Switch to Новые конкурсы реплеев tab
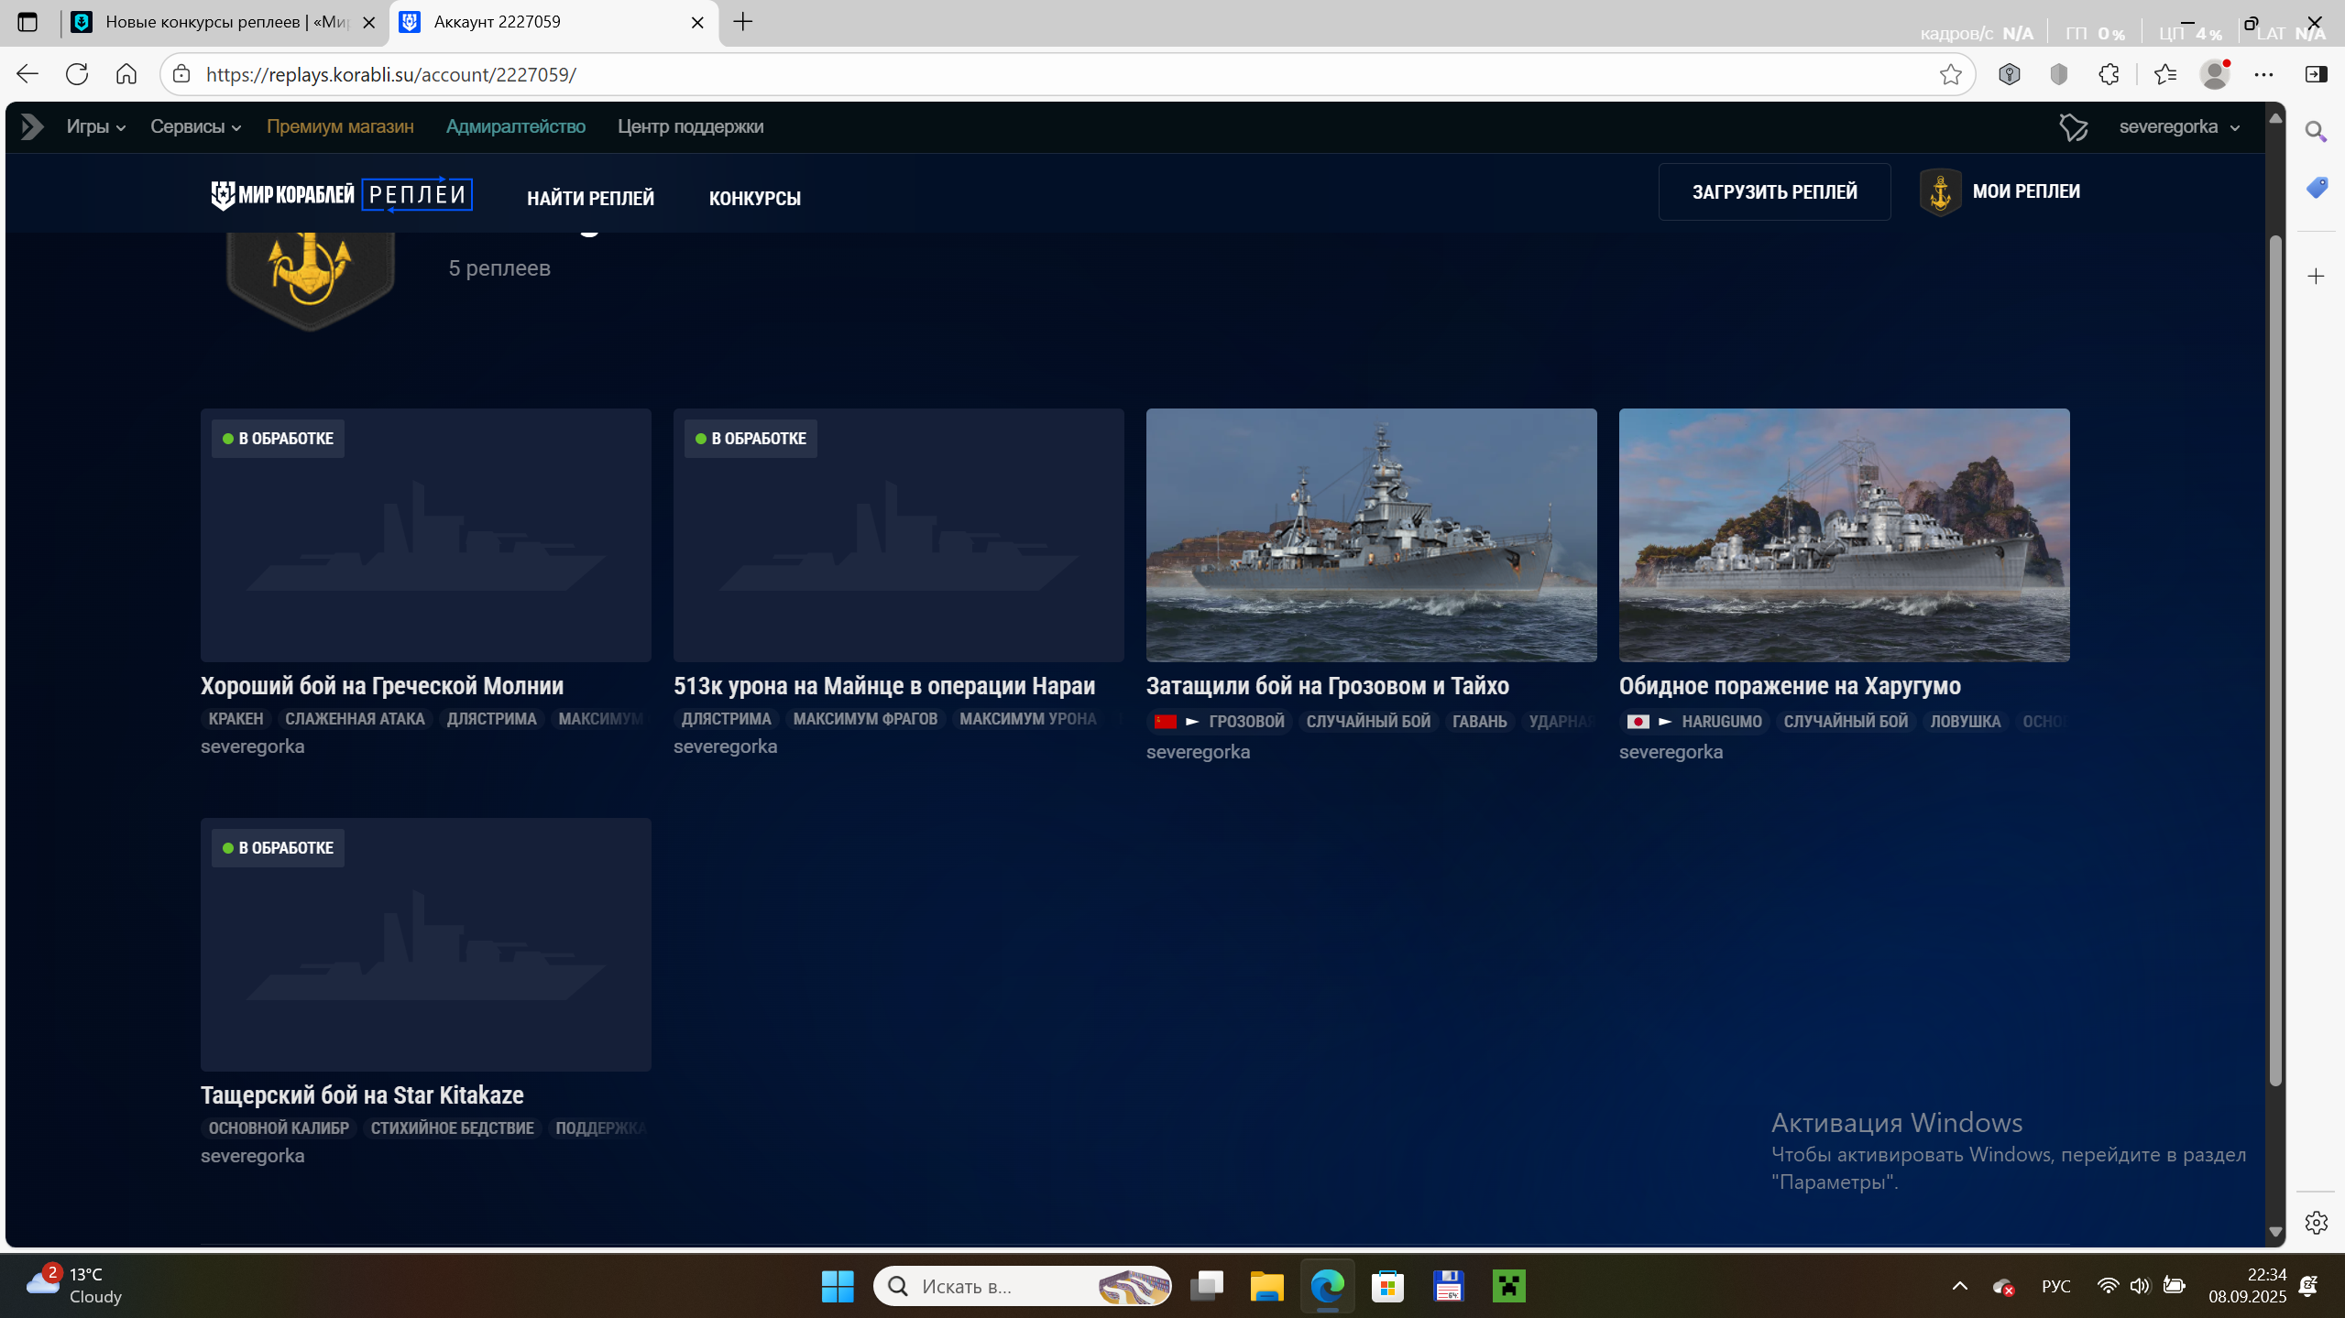Viewport: 2345px width, 1318px height. [225, 22]
